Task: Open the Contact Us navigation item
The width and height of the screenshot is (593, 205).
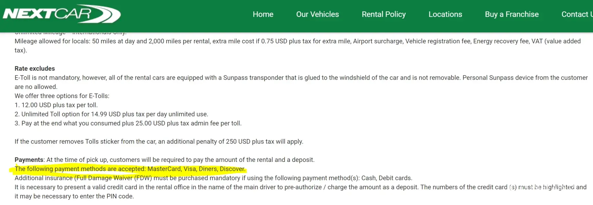Action: [577, 14]
